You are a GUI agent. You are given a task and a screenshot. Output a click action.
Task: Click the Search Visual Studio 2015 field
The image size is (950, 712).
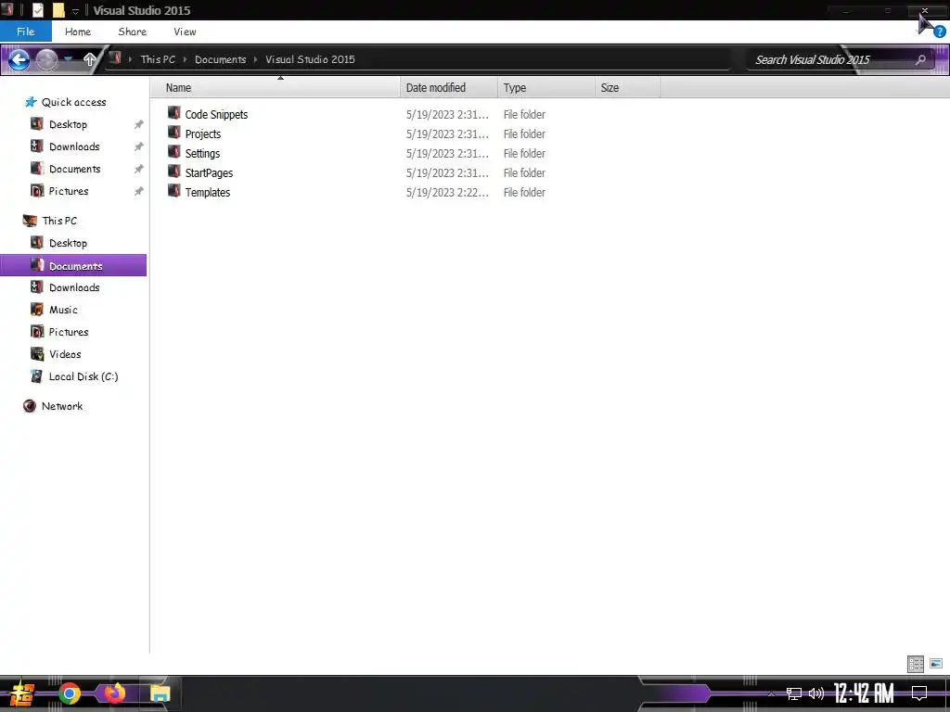841,59
